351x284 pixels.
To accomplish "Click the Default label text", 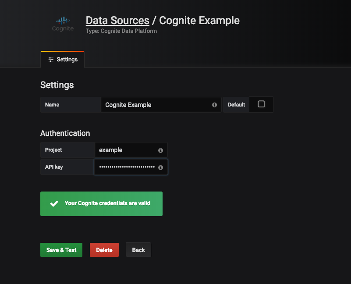I will click(x=236, y=105).
